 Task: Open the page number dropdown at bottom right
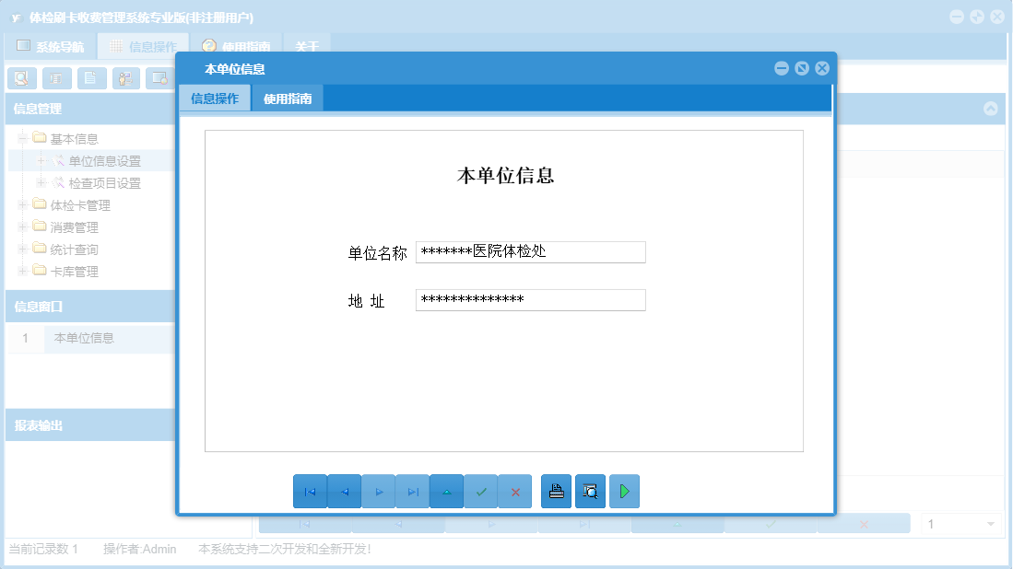click(991, 523)
